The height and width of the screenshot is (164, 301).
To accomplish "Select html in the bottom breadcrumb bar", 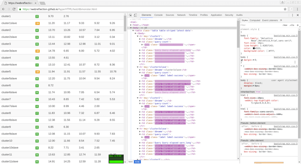I will coord(131,162).
